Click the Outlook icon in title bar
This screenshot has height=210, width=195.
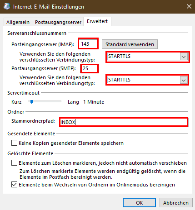(x=7, y=6)
